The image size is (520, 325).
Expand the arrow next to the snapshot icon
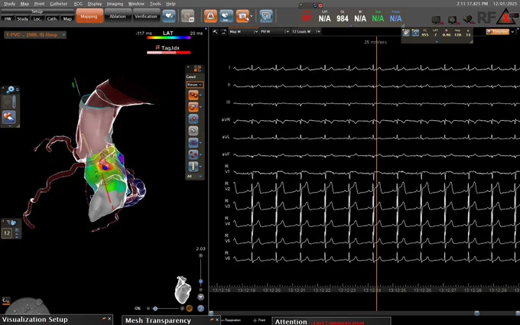pos(252,16)
